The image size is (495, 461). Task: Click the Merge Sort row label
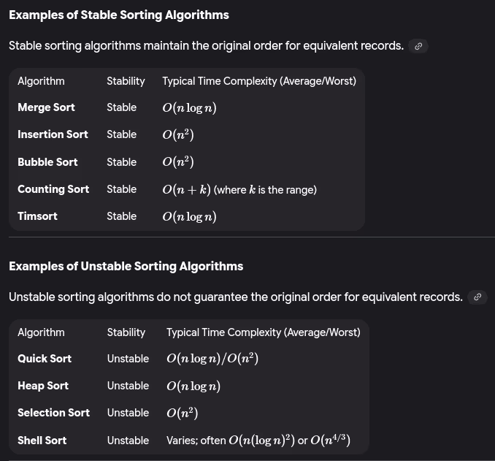(x=46, y=107)
